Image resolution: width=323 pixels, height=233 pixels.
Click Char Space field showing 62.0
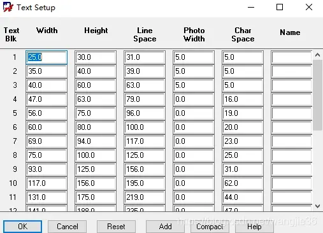click(243, 183)
